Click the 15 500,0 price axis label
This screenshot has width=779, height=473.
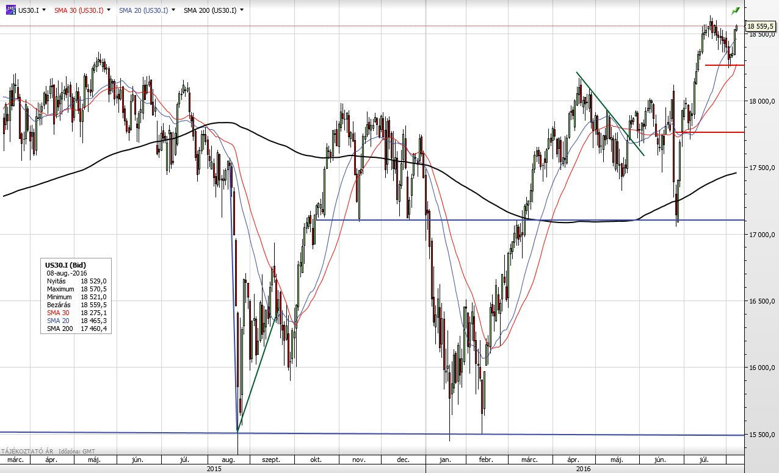pyautogui.click(x=763, y=435)
